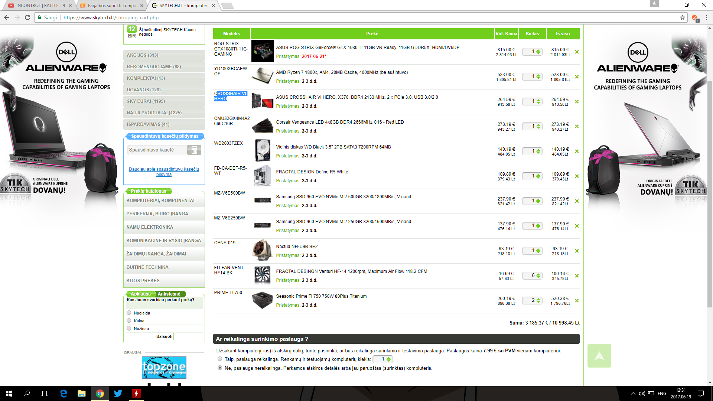Click the scroll-to-top arrow button
Screen dimensions: 713x401
pos(599,356)
